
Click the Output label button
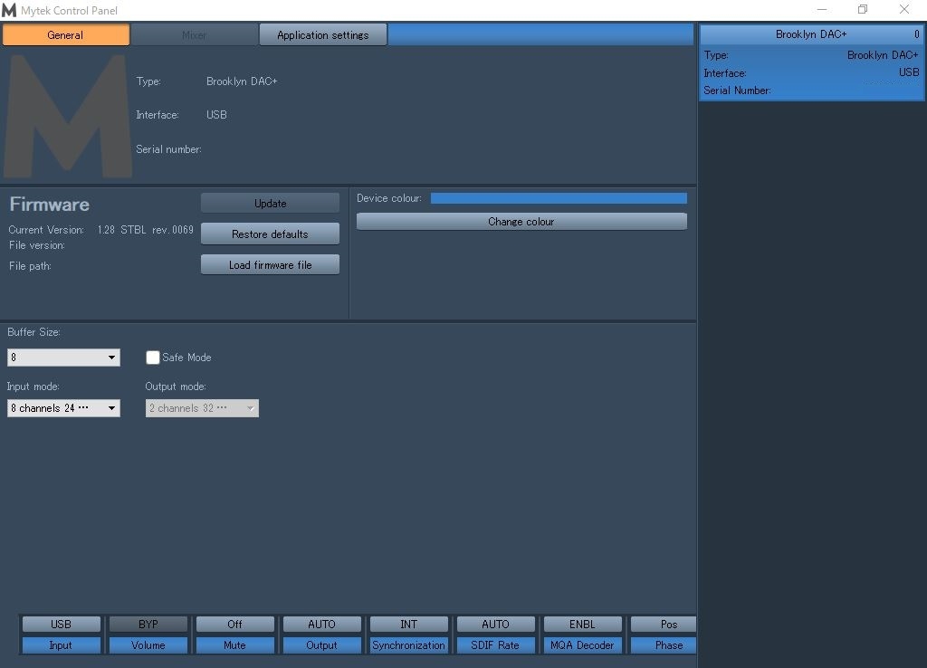[321, 645]
